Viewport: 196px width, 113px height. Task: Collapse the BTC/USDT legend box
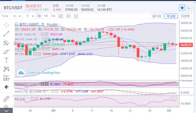click(x=16, y=24)
